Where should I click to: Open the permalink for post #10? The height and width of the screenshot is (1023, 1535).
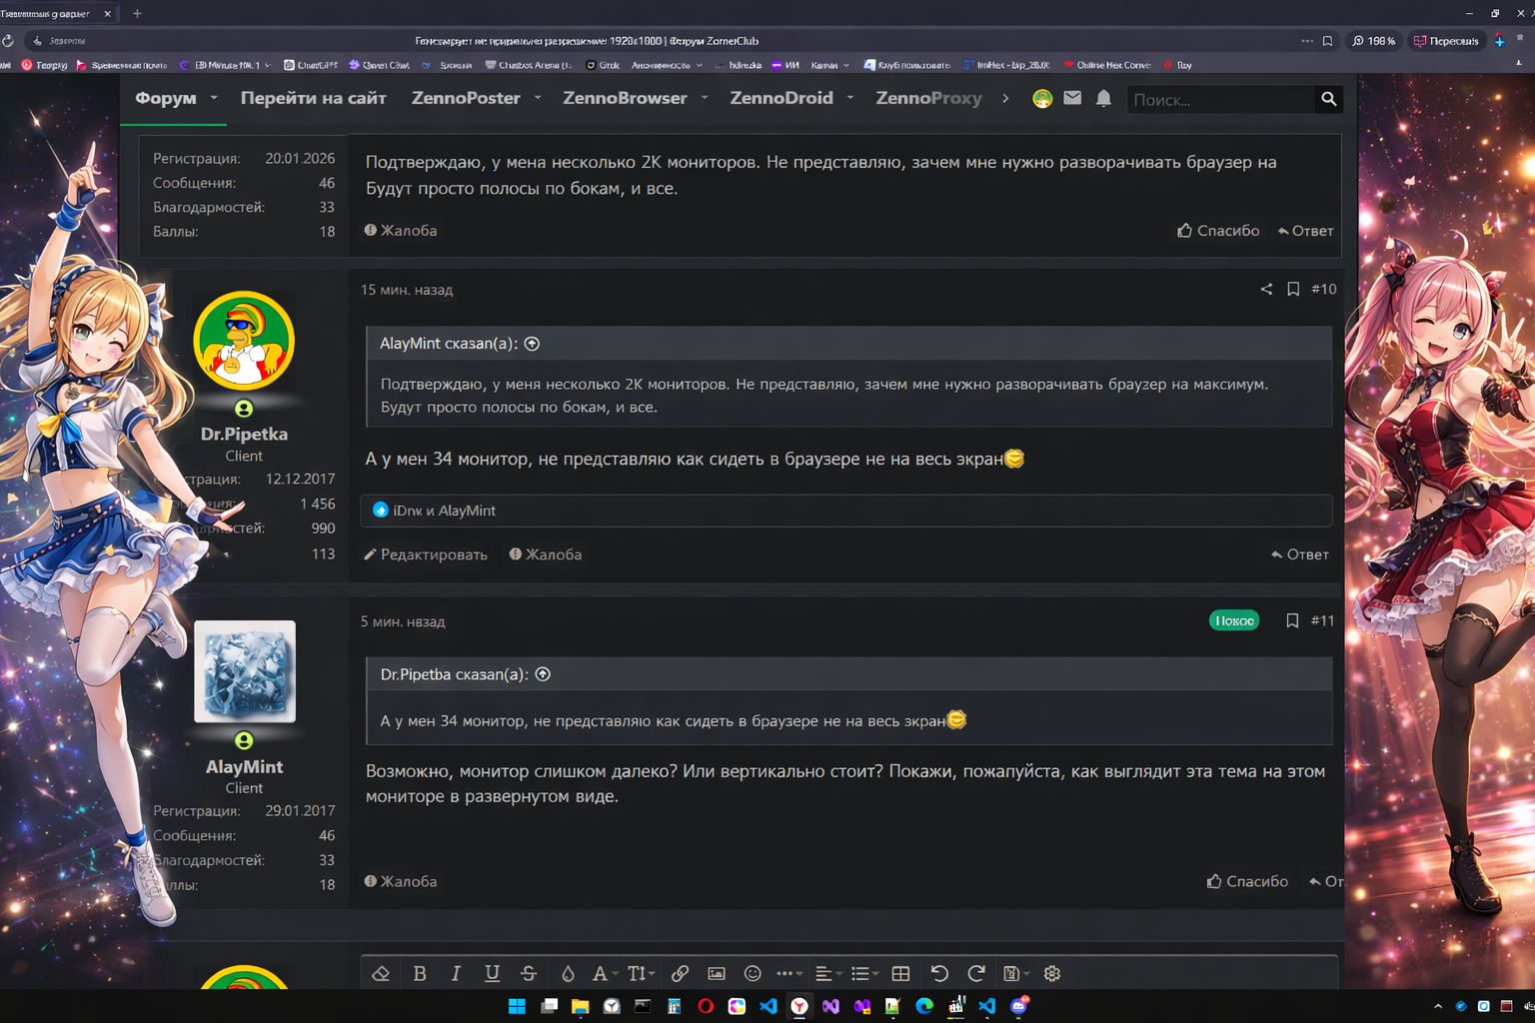pos(1324,289)
